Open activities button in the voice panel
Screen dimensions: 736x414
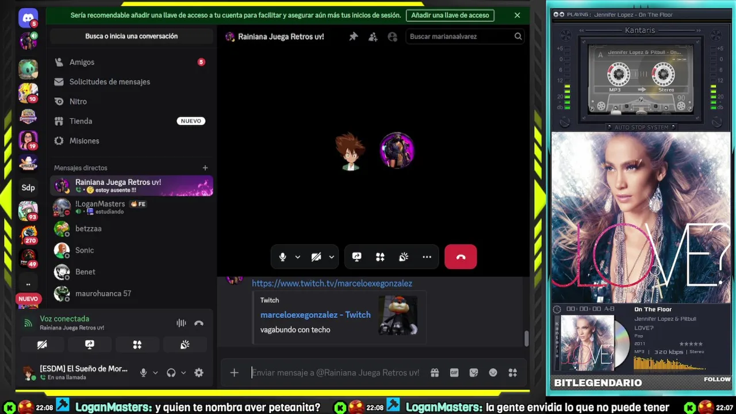137,344
